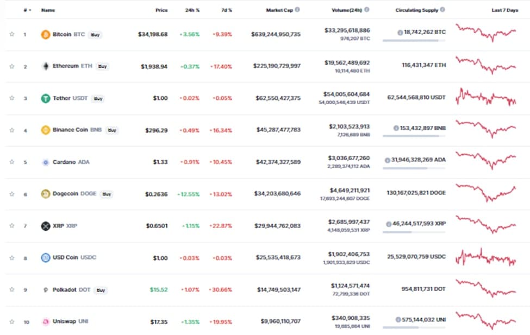Click the Market Cap info icon

click(297, 10)
